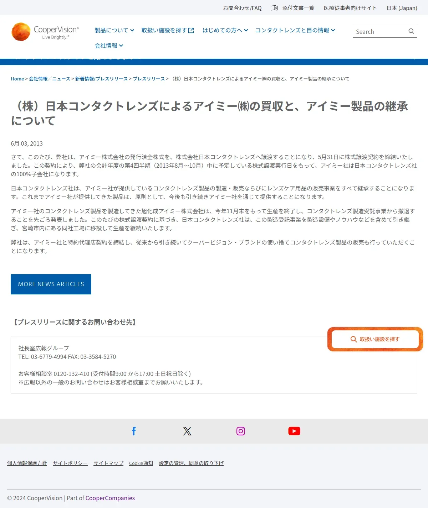
Task: Open the Cookie通知 footer link
Action: 141,463
